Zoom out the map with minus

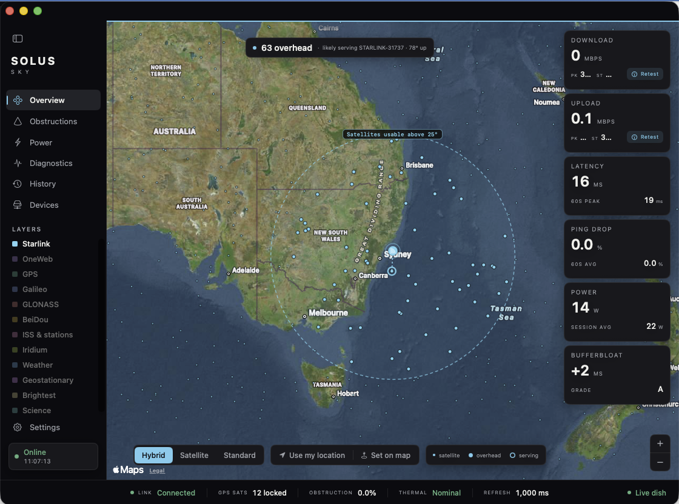tap(660, 462)
